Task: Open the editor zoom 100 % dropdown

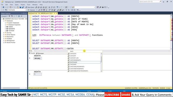Action: pos(34,51)
